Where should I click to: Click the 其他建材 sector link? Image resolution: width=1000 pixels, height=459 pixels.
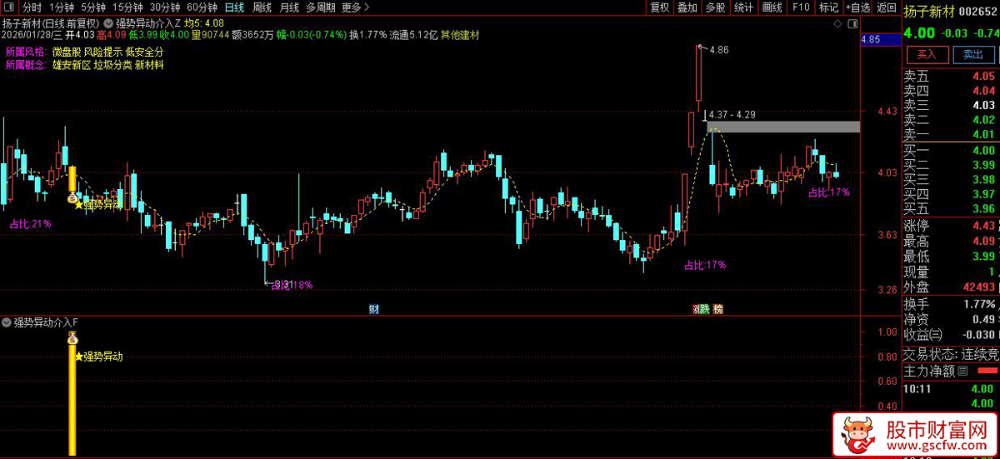(x=460, y=35)
